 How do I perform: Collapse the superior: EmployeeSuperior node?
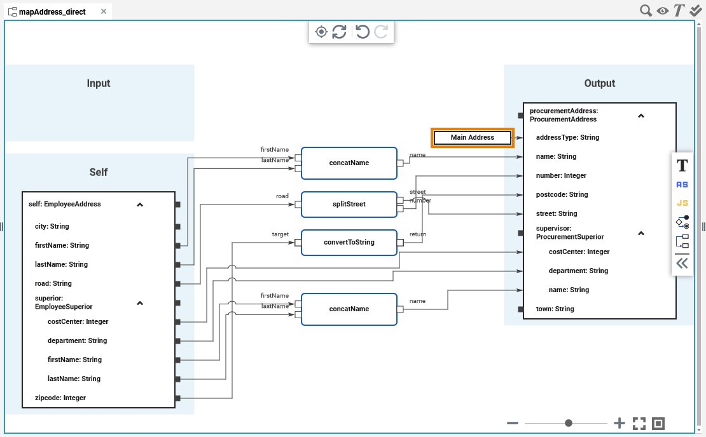point(140,303)
